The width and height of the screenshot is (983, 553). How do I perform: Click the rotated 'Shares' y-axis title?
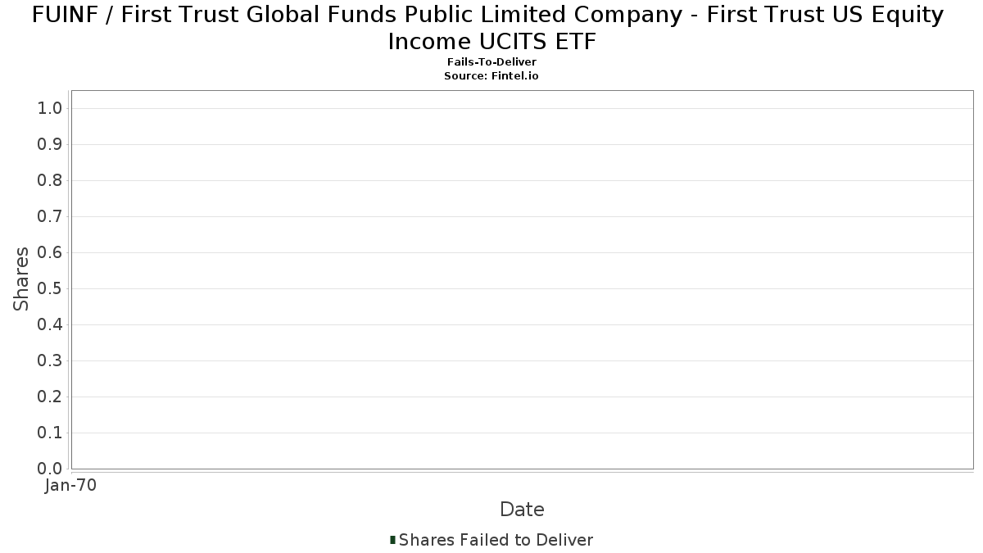[x=21, y=279]
